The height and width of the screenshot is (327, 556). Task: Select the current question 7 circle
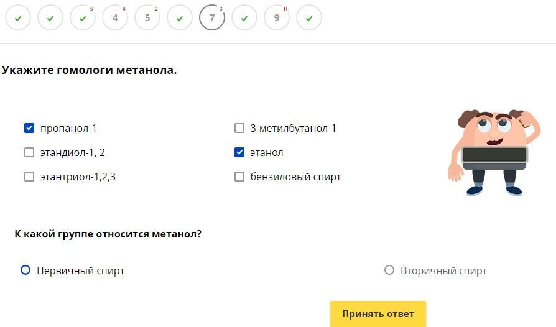pos(212,18)
